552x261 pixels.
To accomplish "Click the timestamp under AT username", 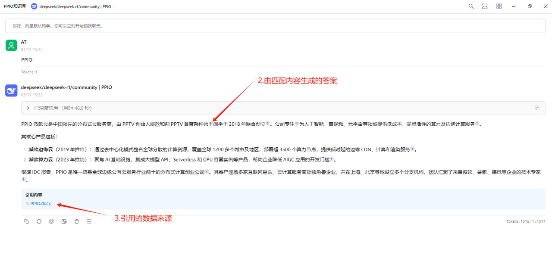I will (32, 50).
